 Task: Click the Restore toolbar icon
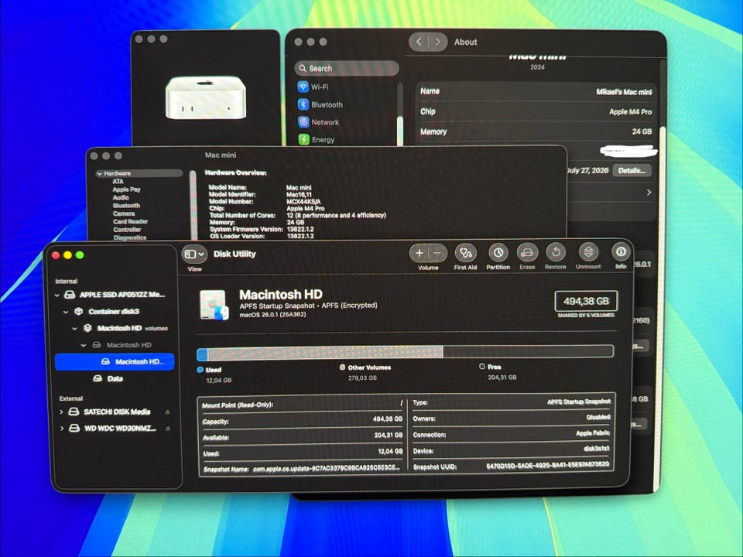(x=556, y=252)
